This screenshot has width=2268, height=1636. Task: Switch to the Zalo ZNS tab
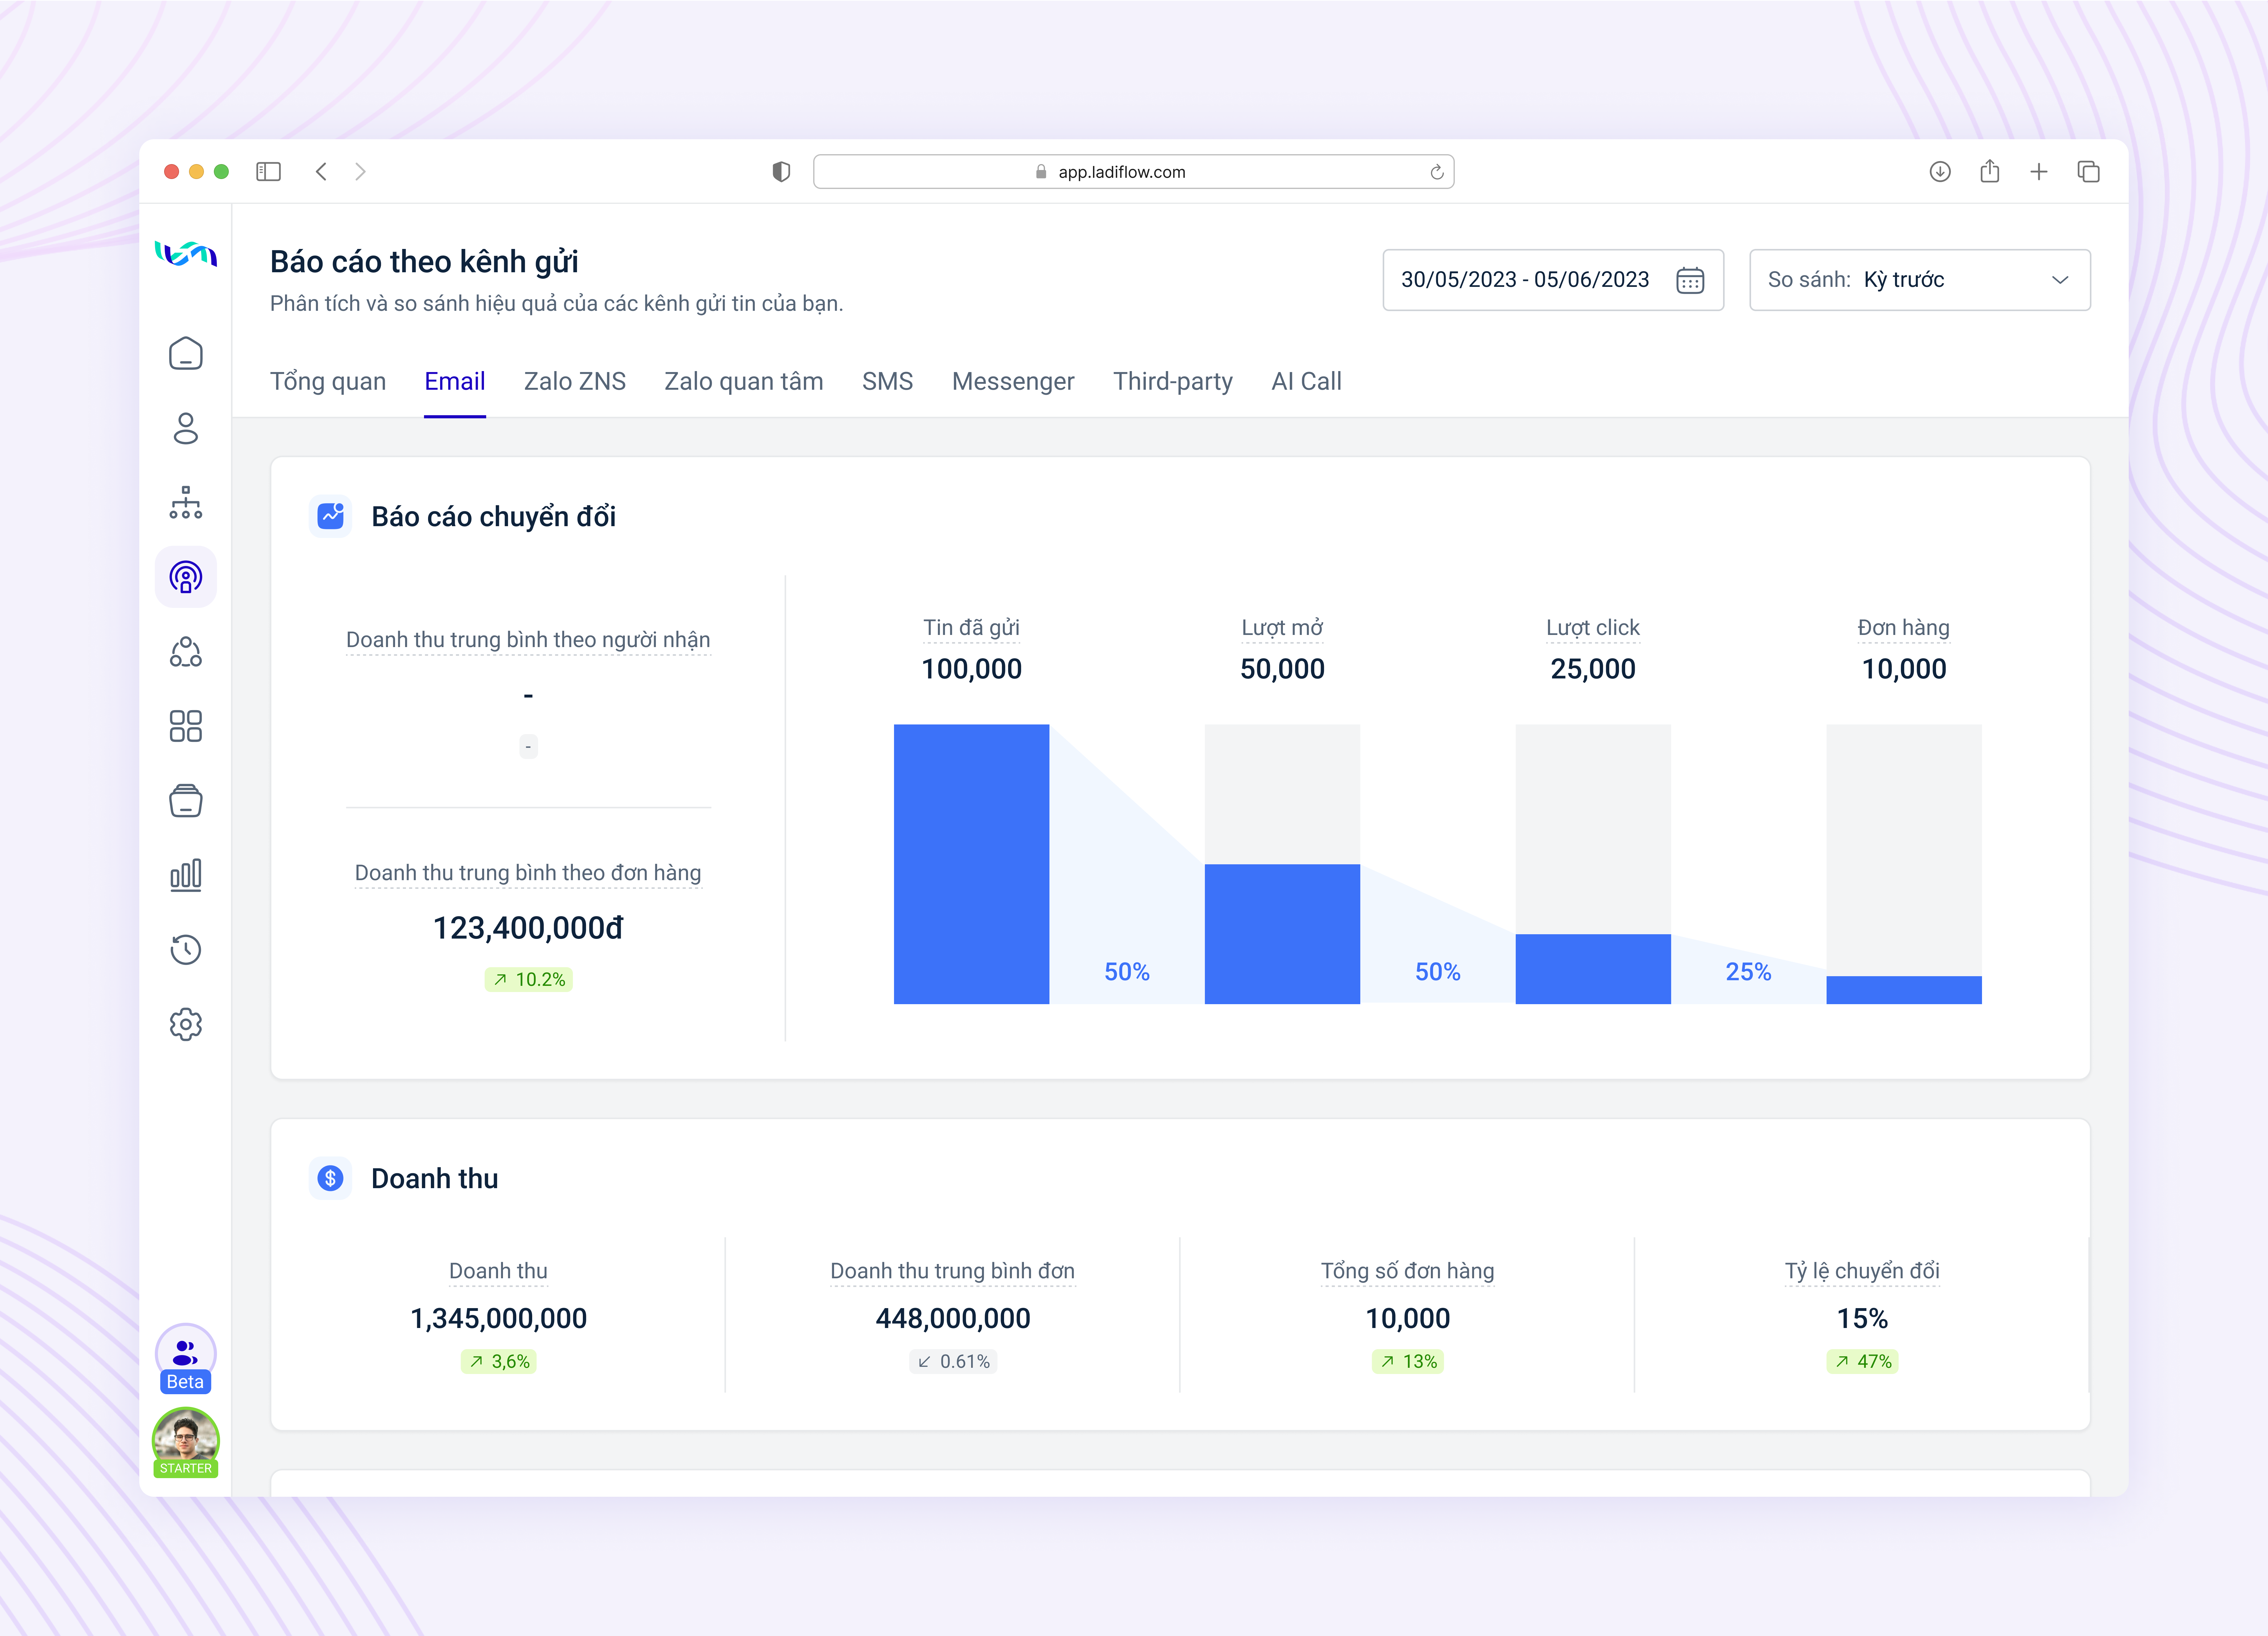(574, 381)
